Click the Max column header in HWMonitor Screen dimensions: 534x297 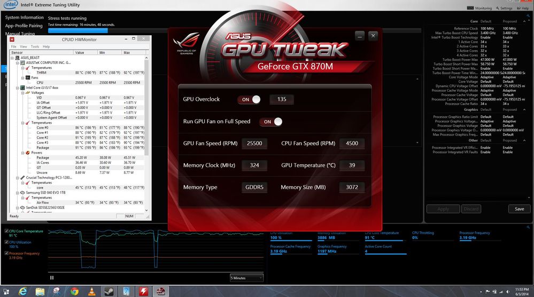[134, 53]
